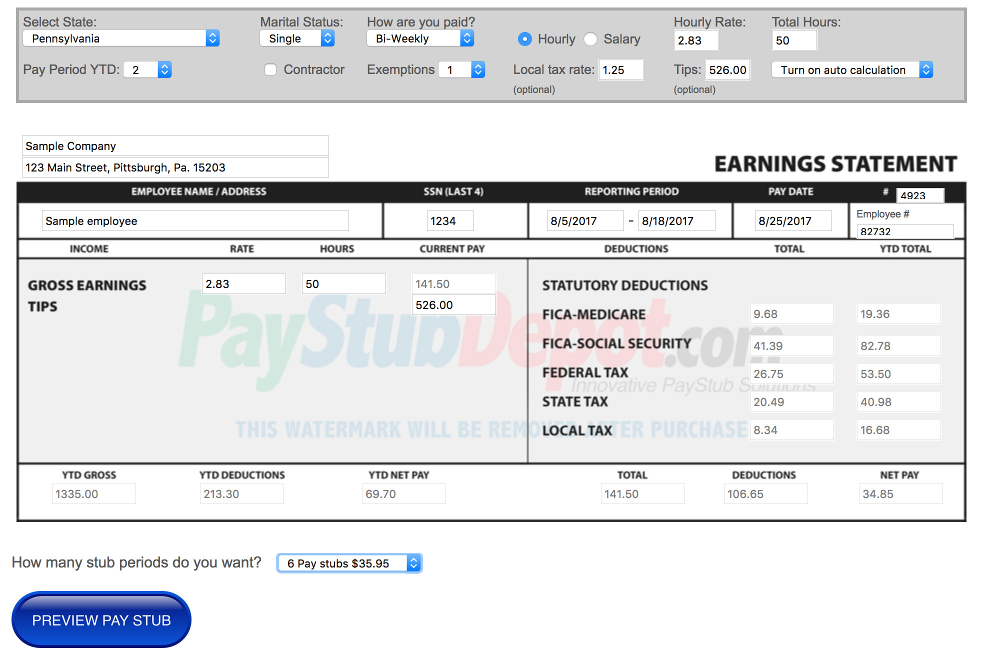The height and width of the screenshot is (662, 982).
Task: Click the YTD Gross field 1335.00
Action: click(94, 494)
